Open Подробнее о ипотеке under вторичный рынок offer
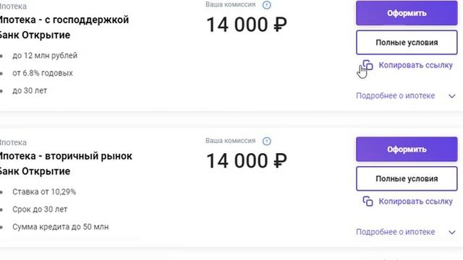 pos(395,232)
